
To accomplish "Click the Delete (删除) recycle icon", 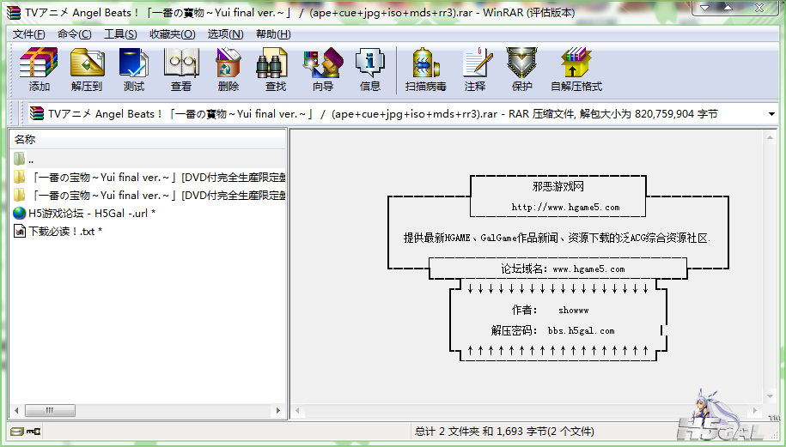I will (x=228, y=63).
